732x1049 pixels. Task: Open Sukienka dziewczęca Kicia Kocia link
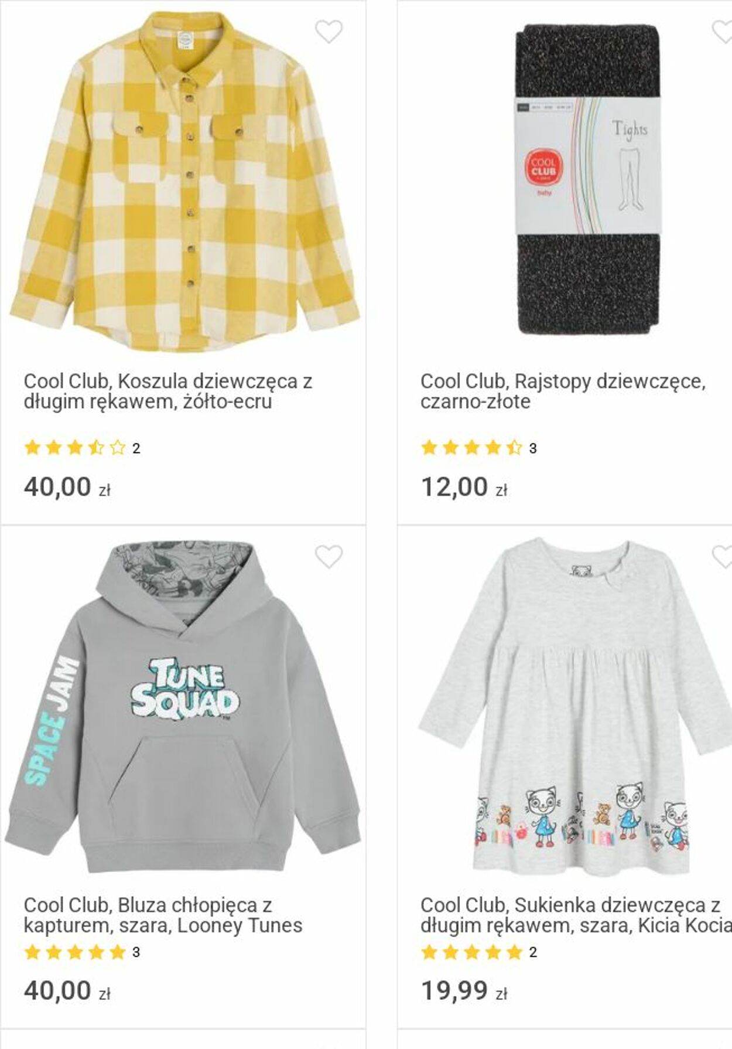(576, 915)
